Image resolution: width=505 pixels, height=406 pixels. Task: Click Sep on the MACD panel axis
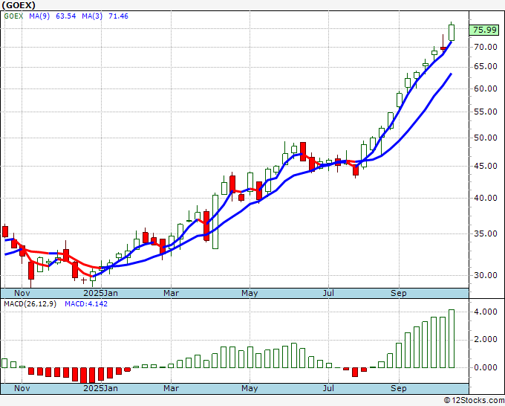399,388
